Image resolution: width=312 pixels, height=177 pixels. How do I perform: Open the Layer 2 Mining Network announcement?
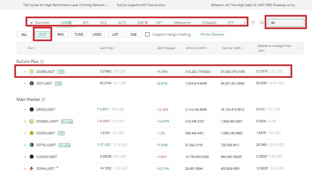pos(66,5)
